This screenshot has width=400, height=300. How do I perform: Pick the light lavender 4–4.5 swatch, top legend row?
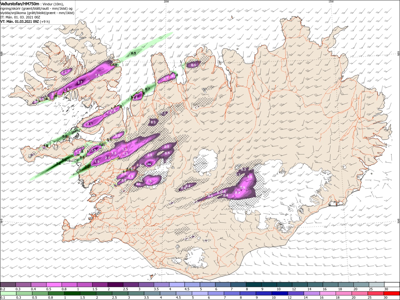(x=177, y=285)
